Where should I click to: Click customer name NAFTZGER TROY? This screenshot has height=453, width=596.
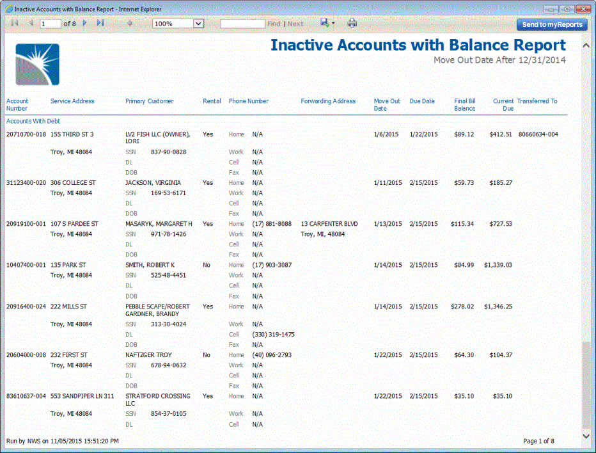point(148,355)
